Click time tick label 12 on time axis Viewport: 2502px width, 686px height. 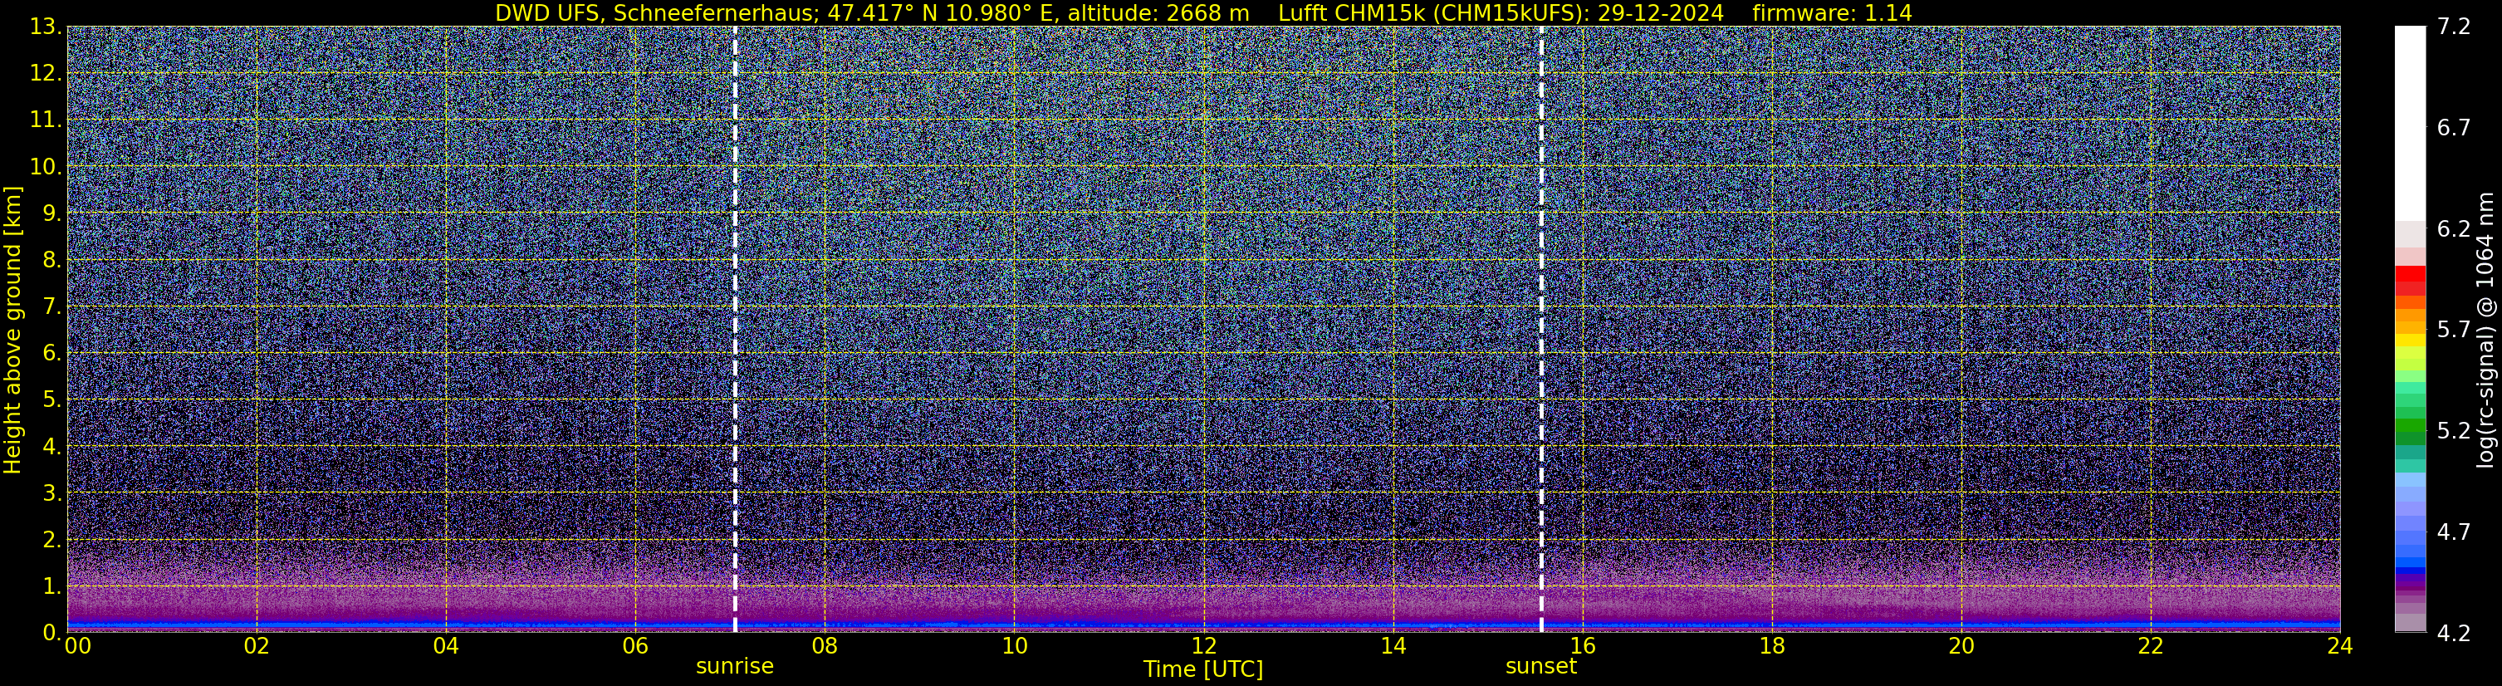point(1203,646)
